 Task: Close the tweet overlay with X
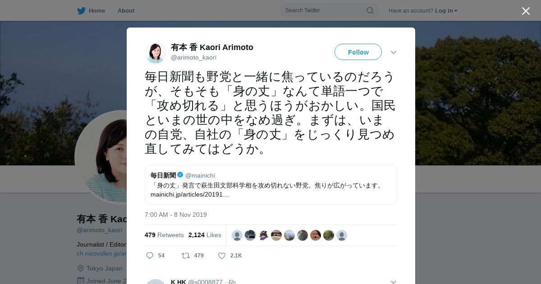tap(526, 11)
